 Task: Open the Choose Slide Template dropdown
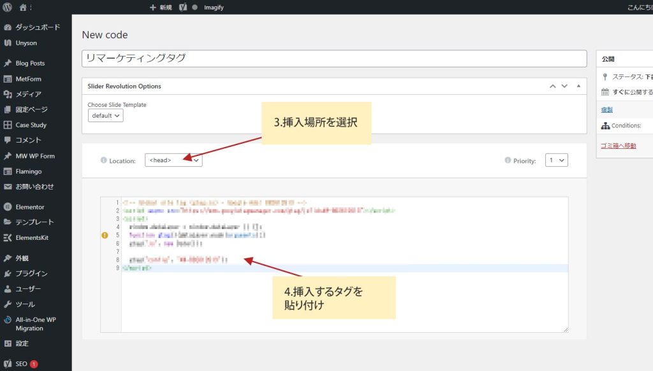click(105, 115)
